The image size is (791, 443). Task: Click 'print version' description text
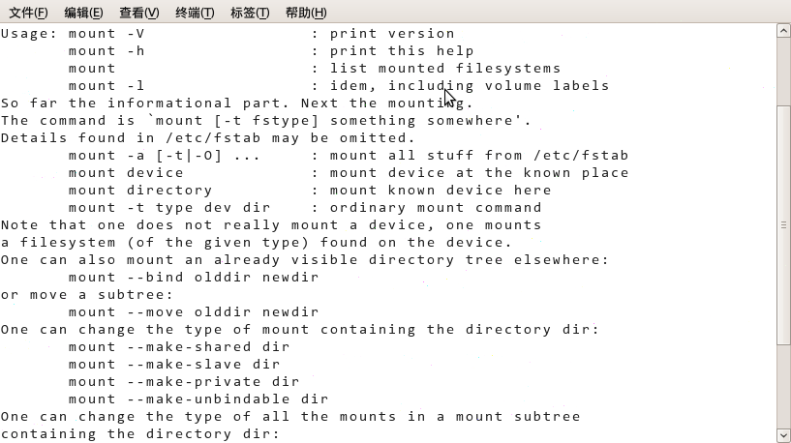pos(392,34)
